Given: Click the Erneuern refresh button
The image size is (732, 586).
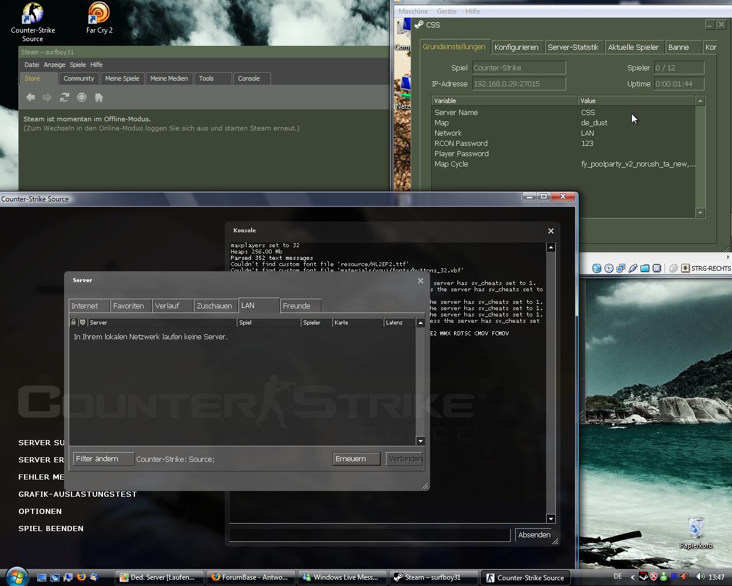Looking at the screenshot, I should click(x=357, y=459).
